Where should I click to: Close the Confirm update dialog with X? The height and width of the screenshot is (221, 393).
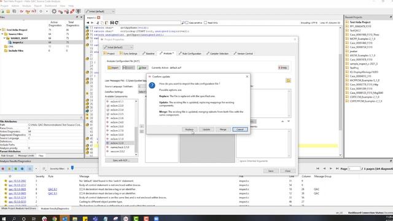[247, 76]
